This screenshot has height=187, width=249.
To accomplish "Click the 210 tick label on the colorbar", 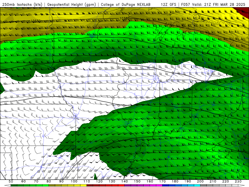I will point(213,181).
